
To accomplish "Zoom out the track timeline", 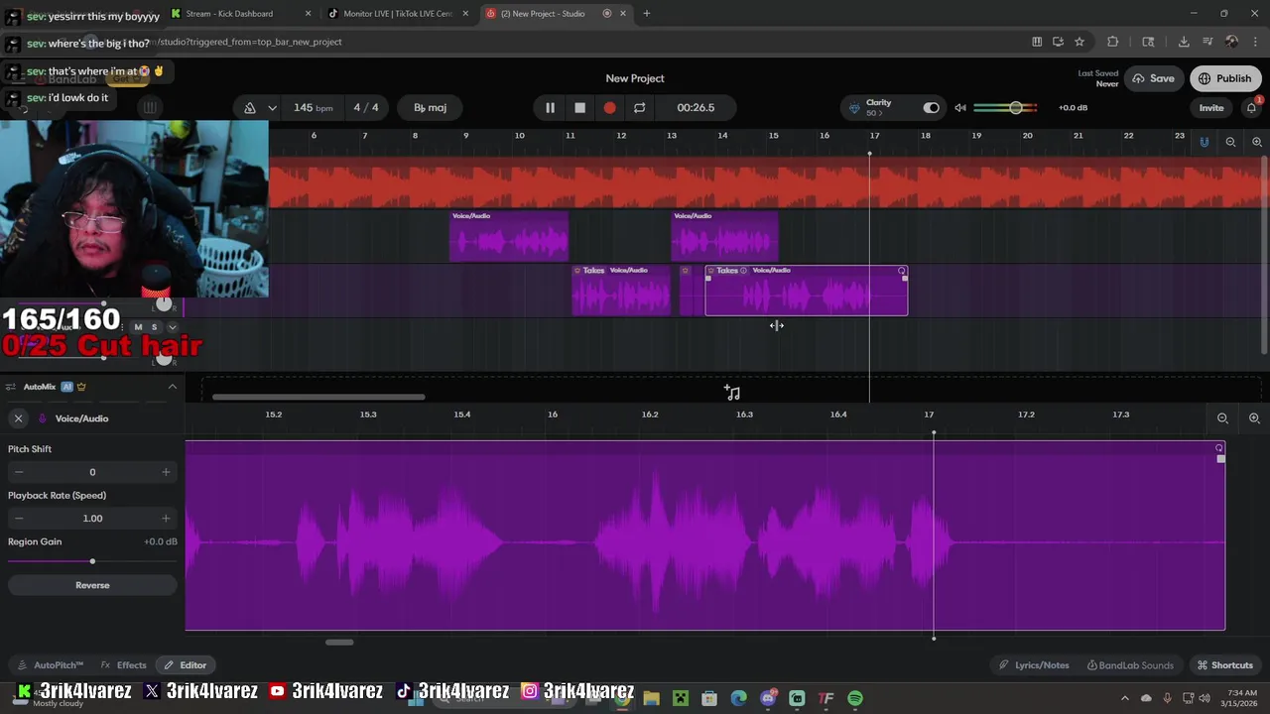I will click(x=1230, y=142).
